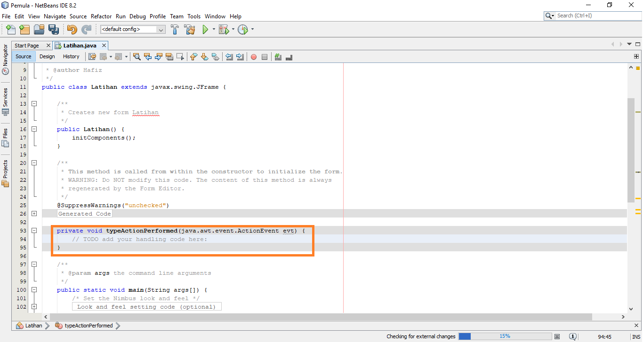The image size is (643, 342).
Task: Open the Refactor menu
Action: click(x=101, y=16)
